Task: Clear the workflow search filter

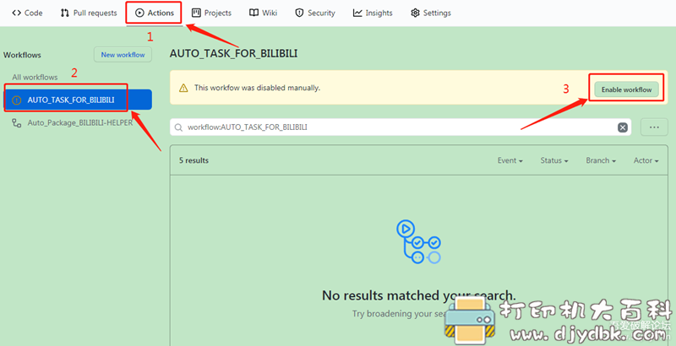Action: 623,127
